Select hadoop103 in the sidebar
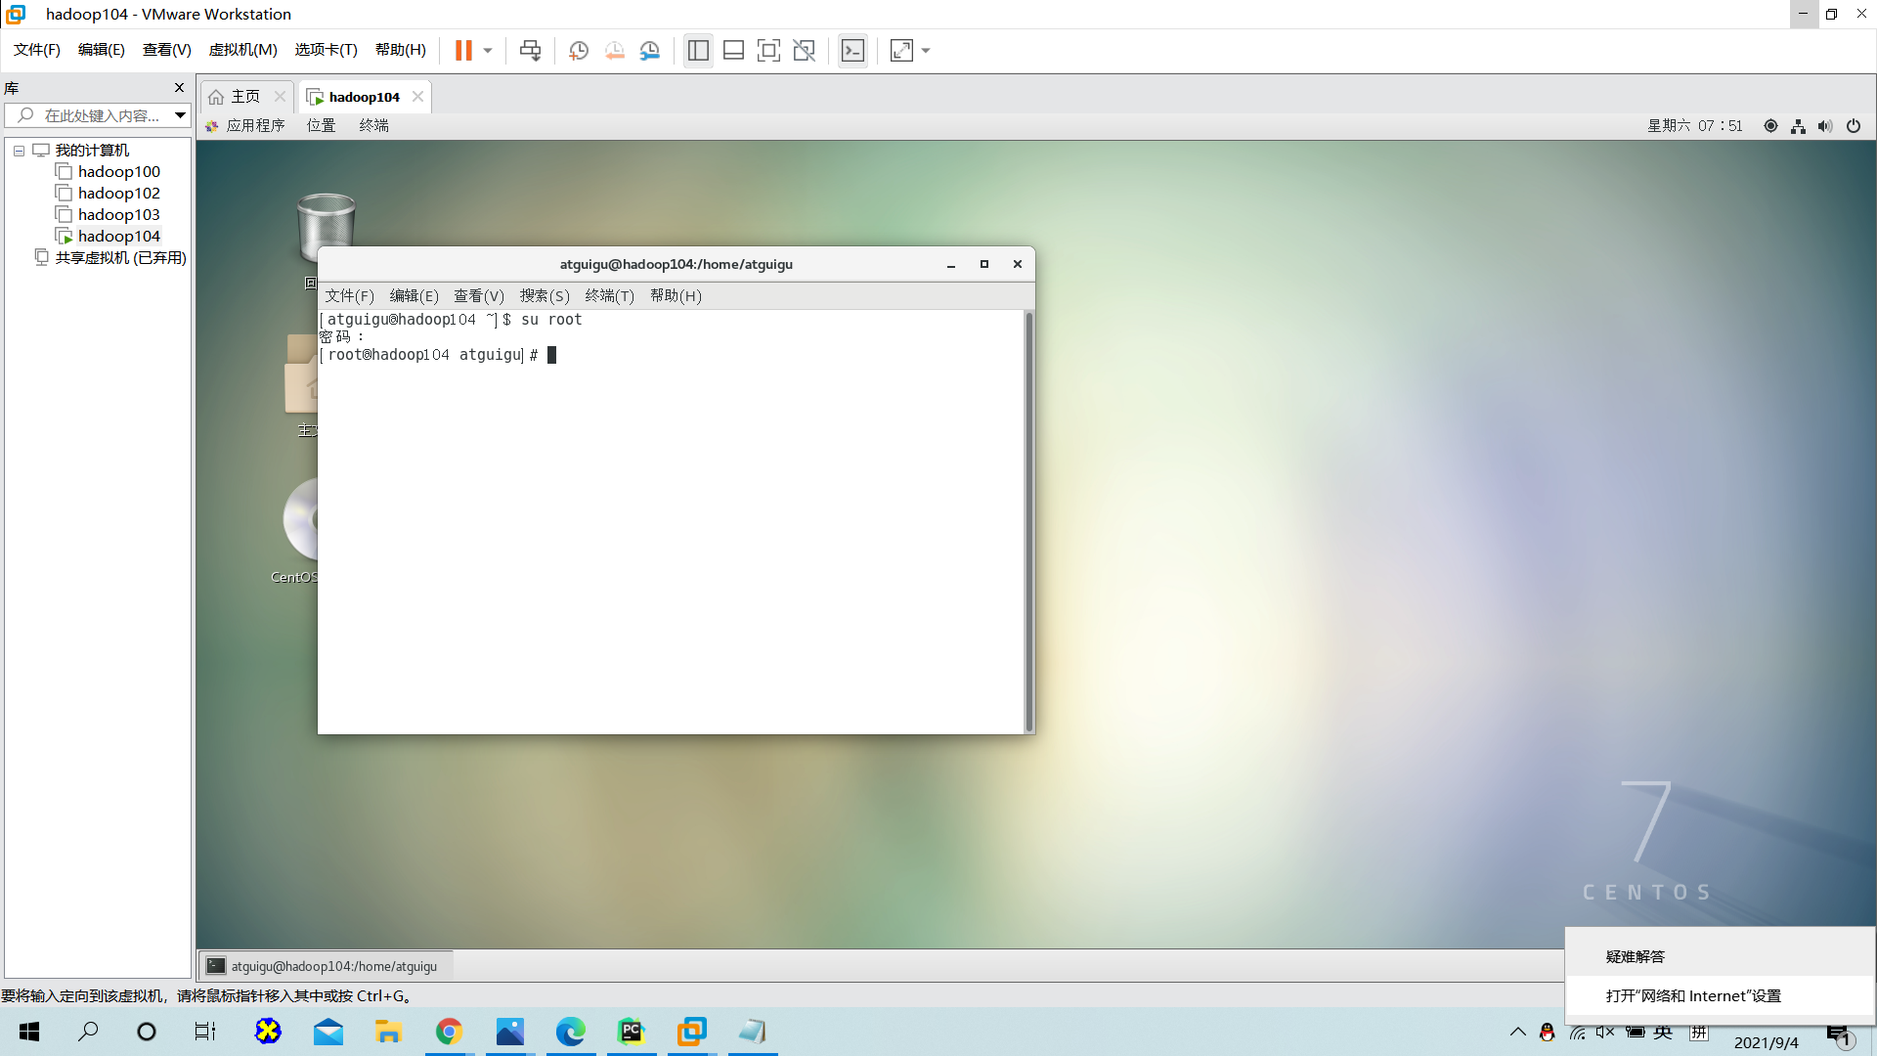 [118, 214]
